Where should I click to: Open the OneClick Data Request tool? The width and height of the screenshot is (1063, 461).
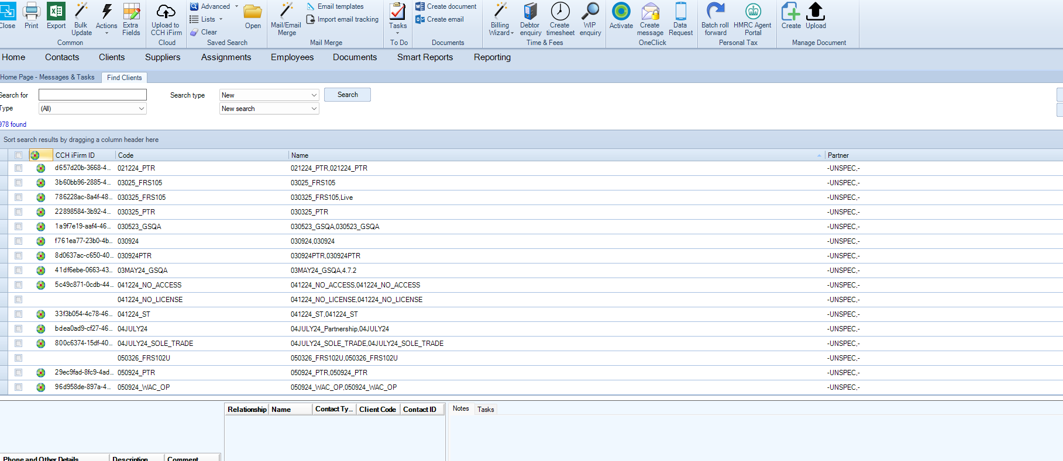[x=680, y=19]
